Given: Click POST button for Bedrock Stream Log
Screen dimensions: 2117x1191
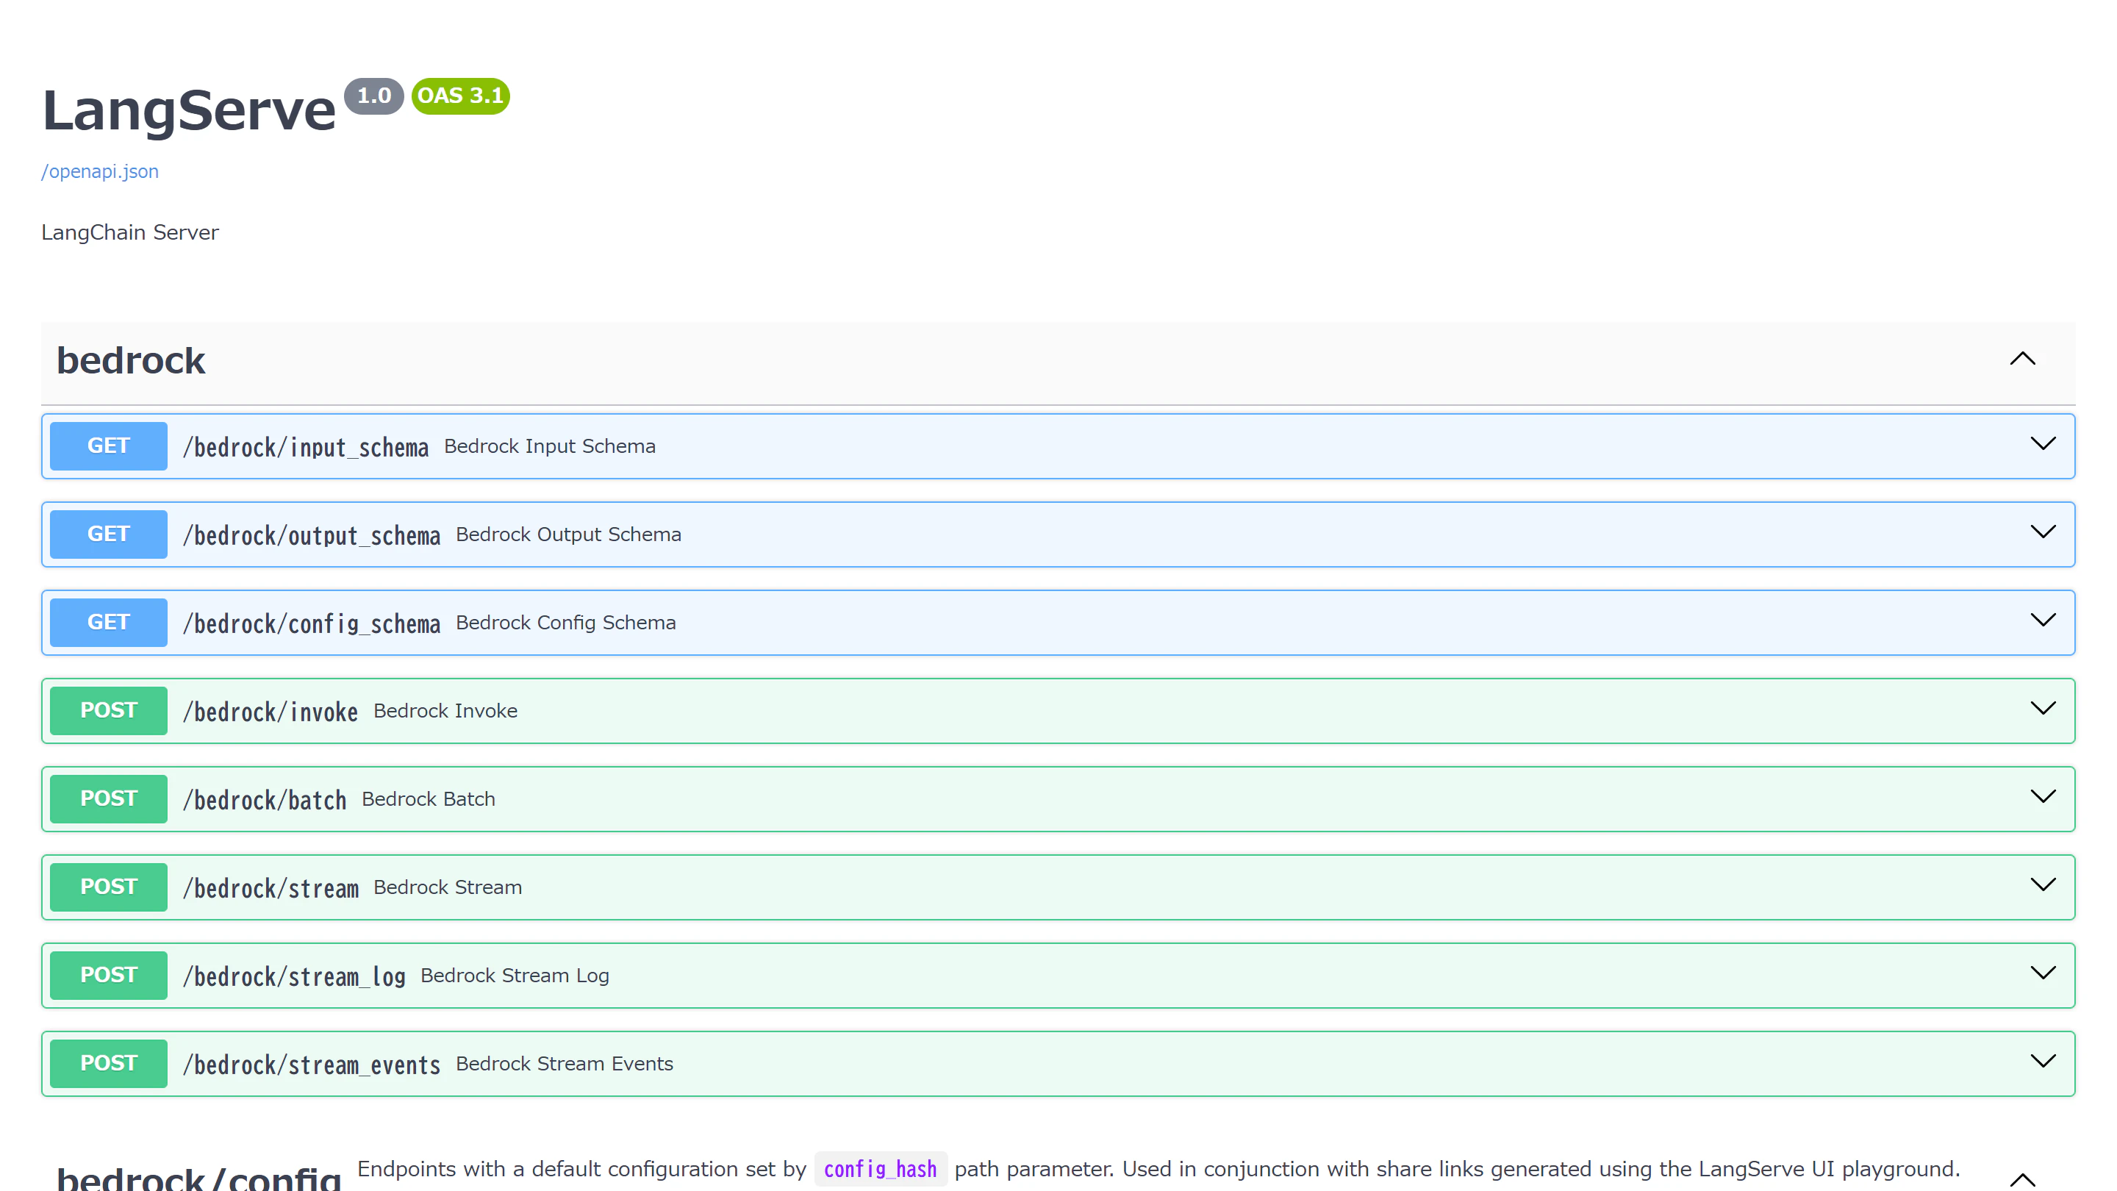Looking at the screenshot, I should [109, 976].
